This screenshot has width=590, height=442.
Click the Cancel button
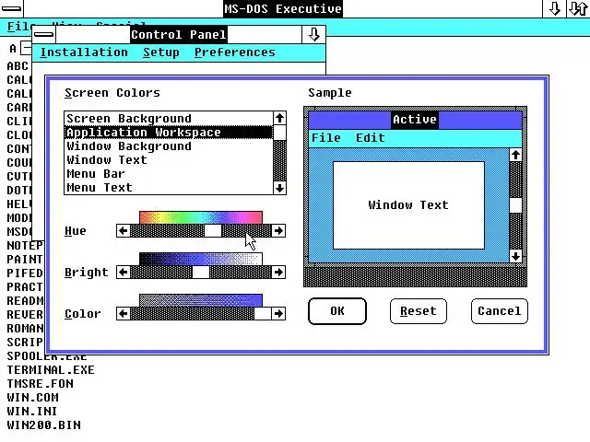500,311
